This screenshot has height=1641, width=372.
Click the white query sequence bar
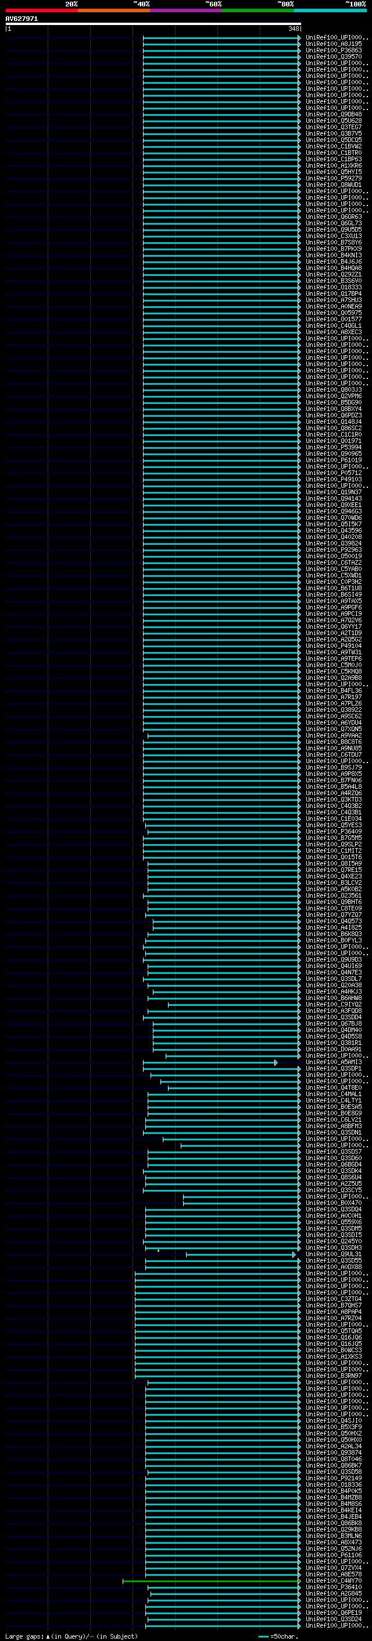153,24
